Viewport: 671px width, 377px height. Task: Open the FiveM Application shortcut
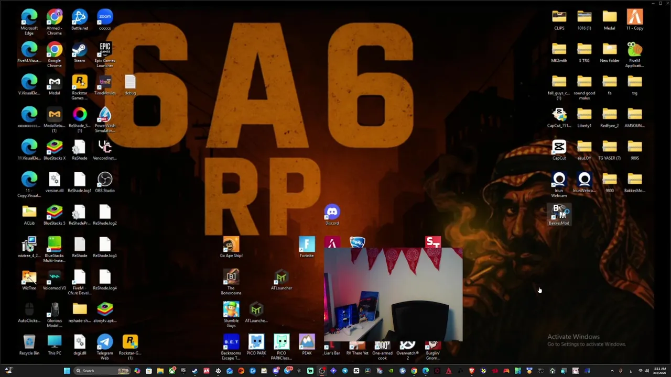[x=634, y=54]
